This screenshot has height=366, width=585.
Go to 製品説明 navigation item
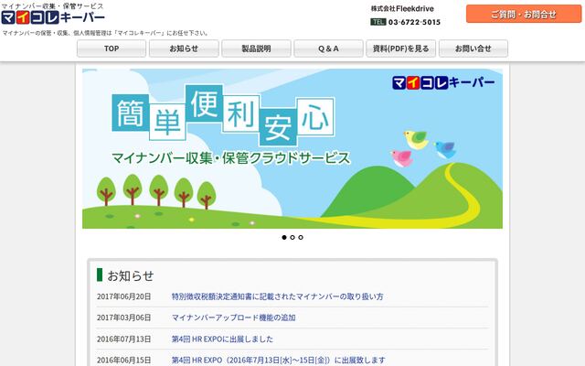[x=256, y=48]
